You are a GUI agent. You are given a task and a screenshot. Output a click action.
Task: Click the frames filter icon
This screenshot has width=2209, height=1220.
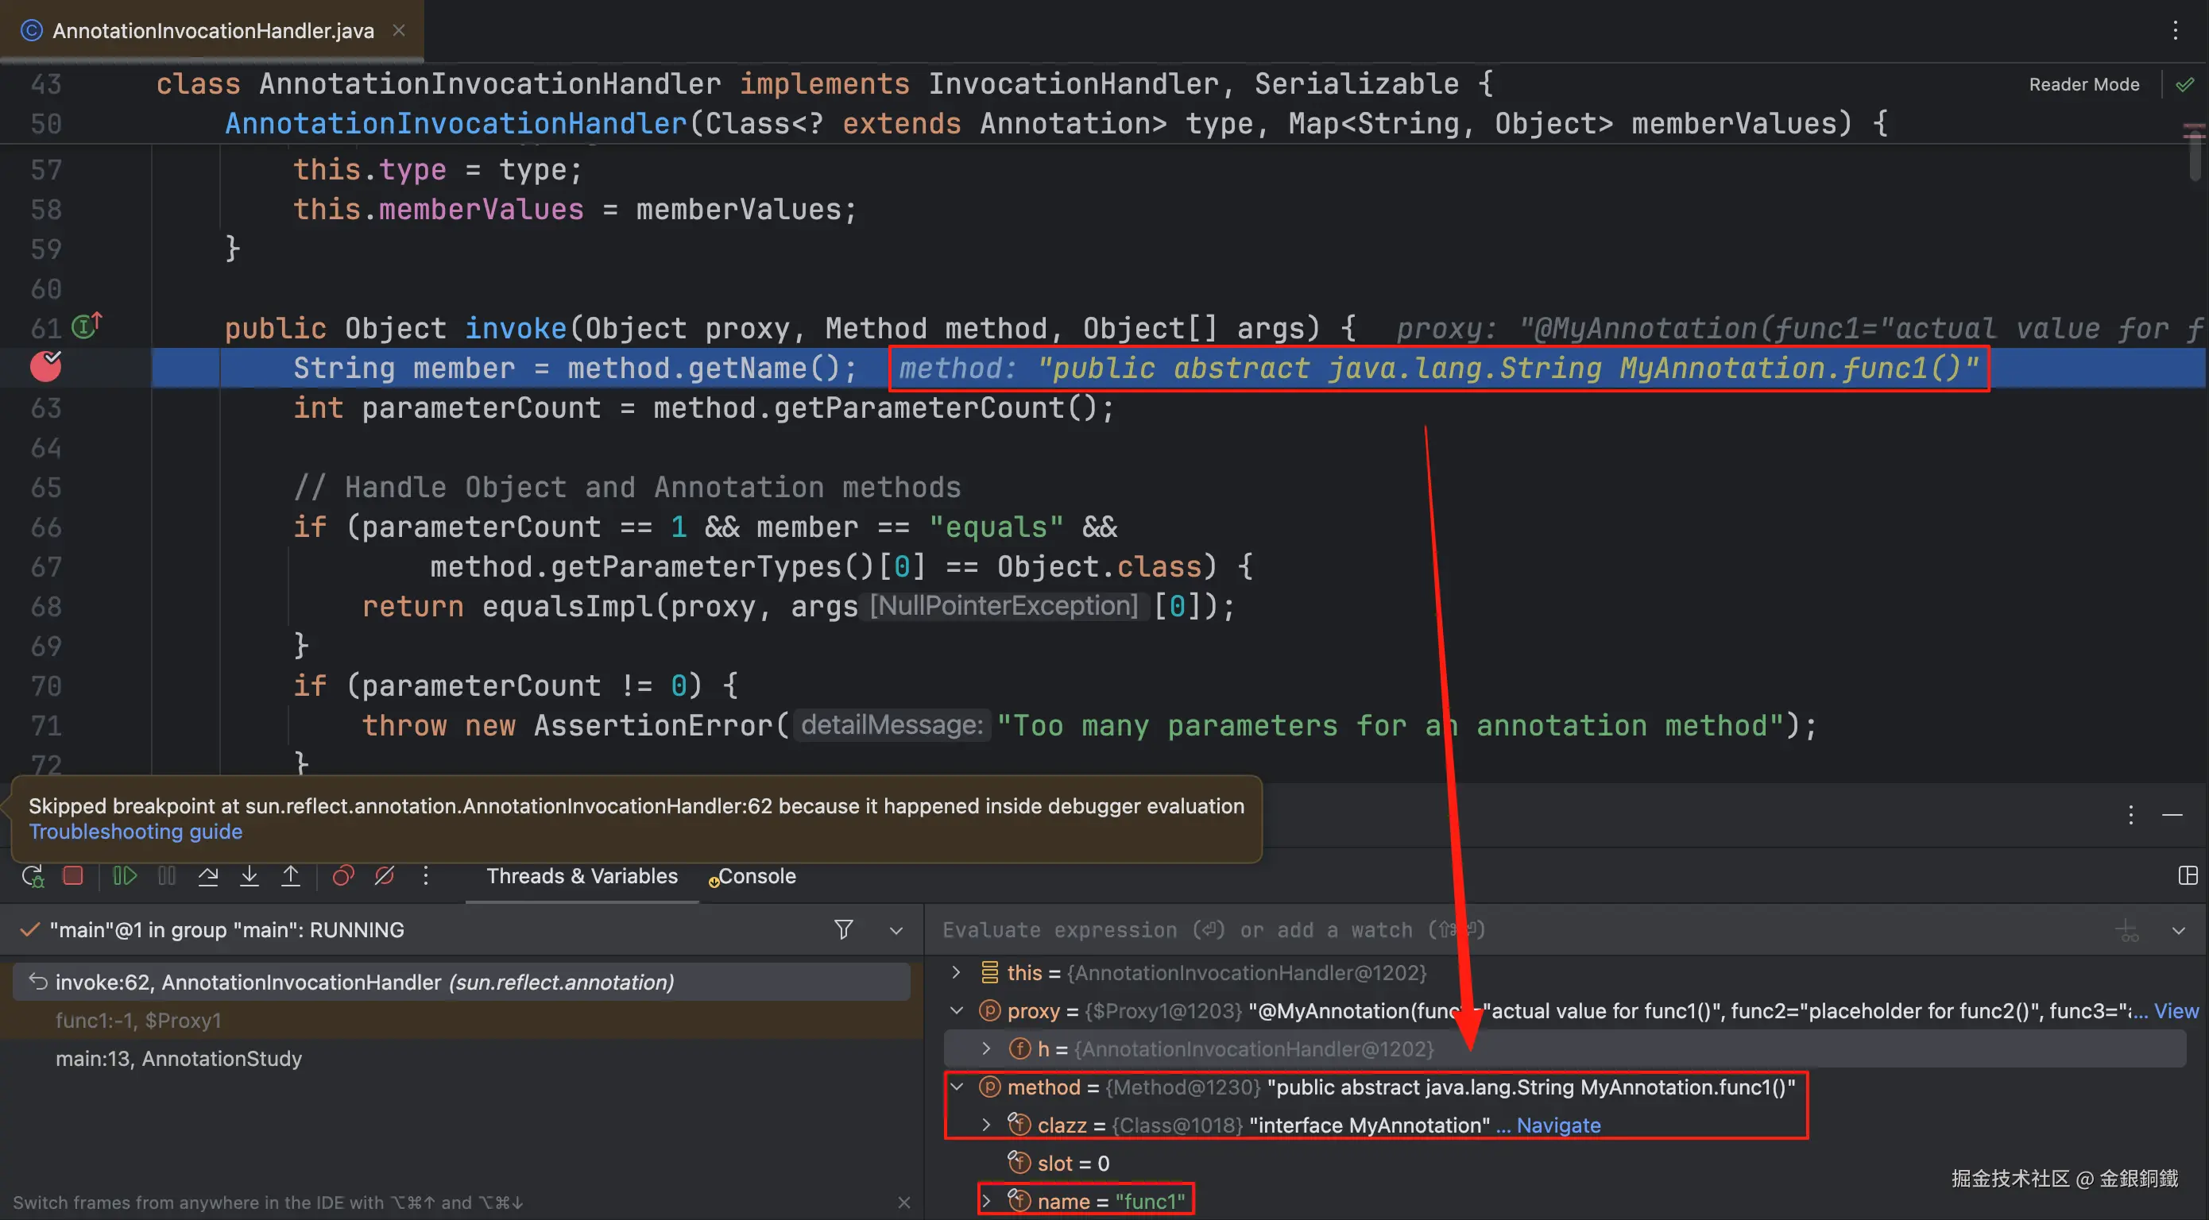844,929
